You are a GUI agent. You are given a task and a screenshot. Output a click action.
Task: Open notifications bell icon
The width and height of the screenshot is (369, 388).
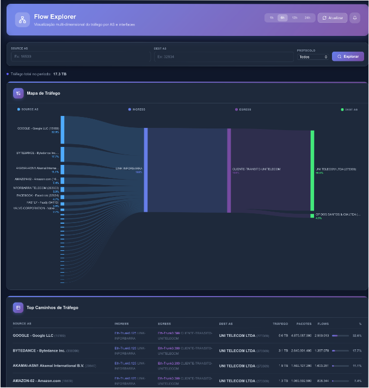click(x=355, y=18)
